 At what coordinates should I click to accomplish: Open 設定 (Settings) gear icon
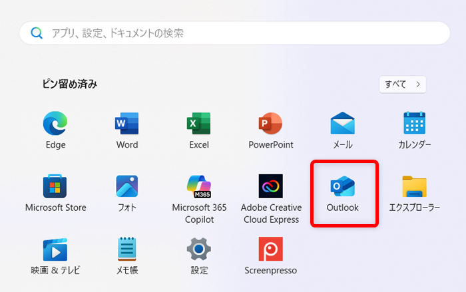coord(199,250)
